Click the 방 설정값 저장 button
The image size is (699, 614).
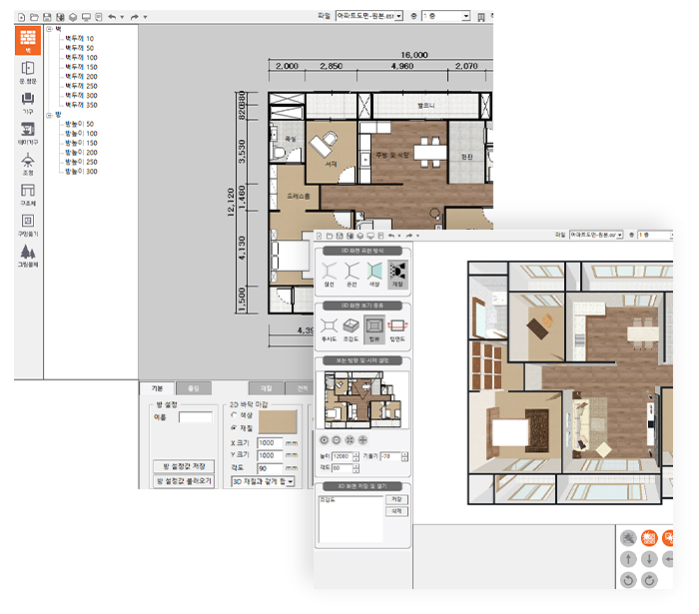(182, 466)
